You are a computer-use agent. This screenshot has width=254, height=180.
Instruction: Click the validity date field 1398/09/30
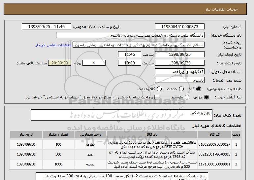180,63
